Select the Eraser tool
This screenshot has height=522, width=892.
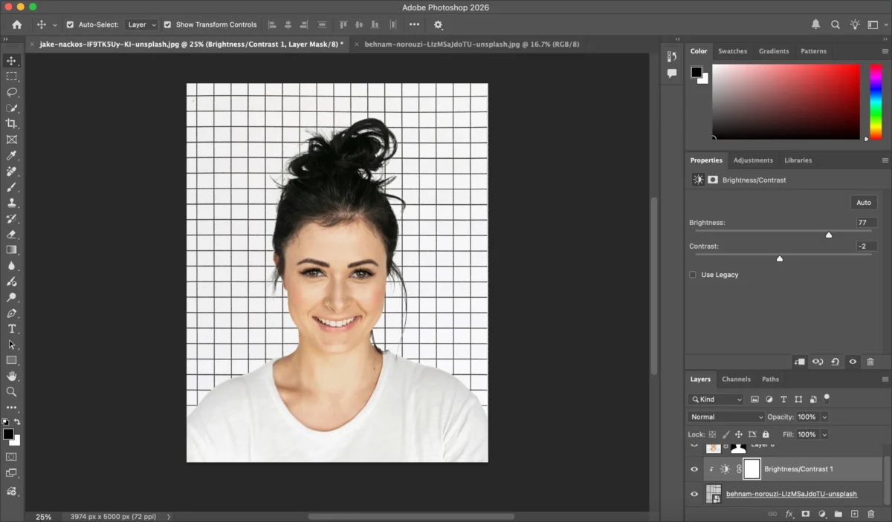pos(12,234)
